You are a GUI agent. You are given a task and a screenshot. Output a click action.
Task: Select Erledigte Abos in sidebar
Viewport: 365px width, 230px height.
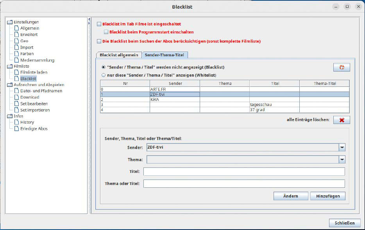34,129
